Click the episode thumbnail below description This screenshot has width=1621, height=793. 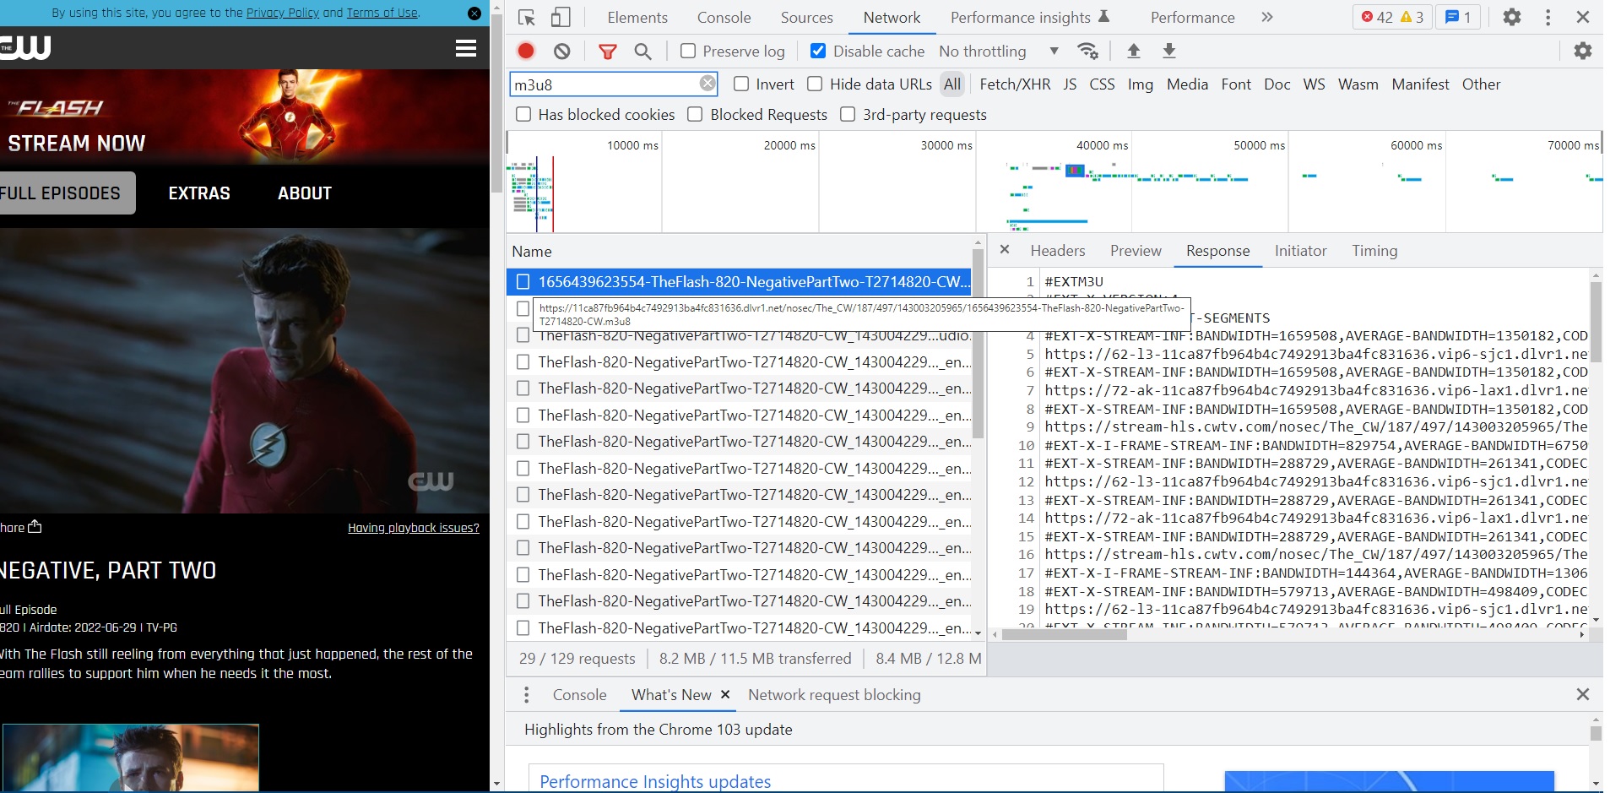coord(130,758)
